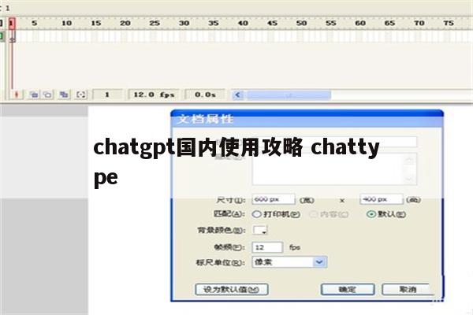Image resolution: width=473 pixels, height=315 pixels.
Task: Click frame number 20 on the timeline ruler
Action: point(125,23)
